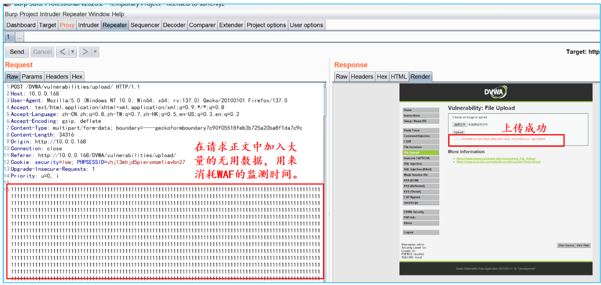601x285 pixels.
Task: Open the Intruder menu in menu bar
Action: (x=51, y=14)
